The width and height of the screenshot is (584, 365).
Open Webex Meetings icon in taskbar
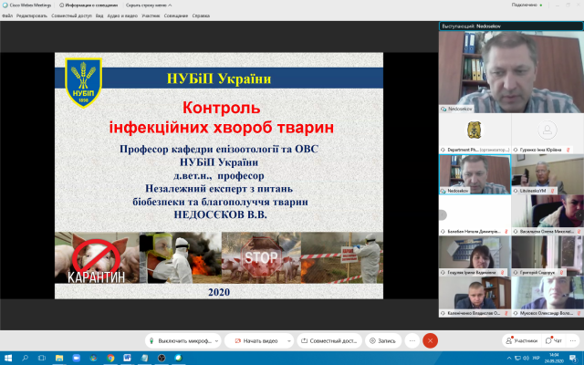point(179,358)
